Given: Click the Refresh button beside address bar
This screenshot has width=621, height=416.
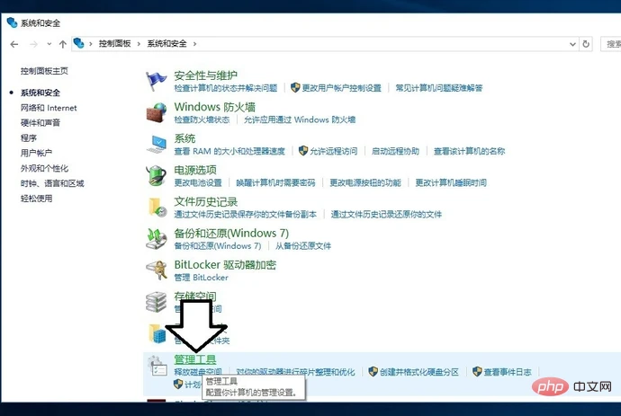Looking at the screenshot, I should click(586, 44).
